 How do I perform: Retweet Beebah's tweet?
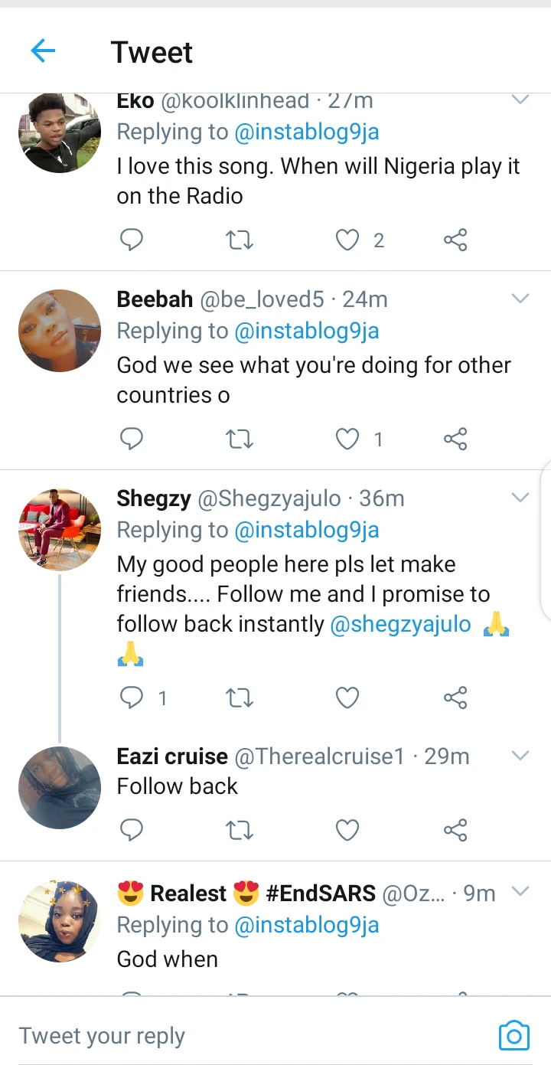click(240, 439)
